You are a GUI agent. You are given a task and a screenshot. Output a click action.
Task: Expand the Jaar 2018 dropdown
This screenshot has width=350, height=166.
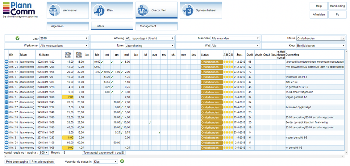pos(64,38)
